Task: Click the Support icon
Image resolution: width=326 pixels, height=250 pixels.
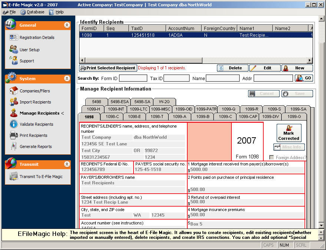Action: click(x=14, y=60)
